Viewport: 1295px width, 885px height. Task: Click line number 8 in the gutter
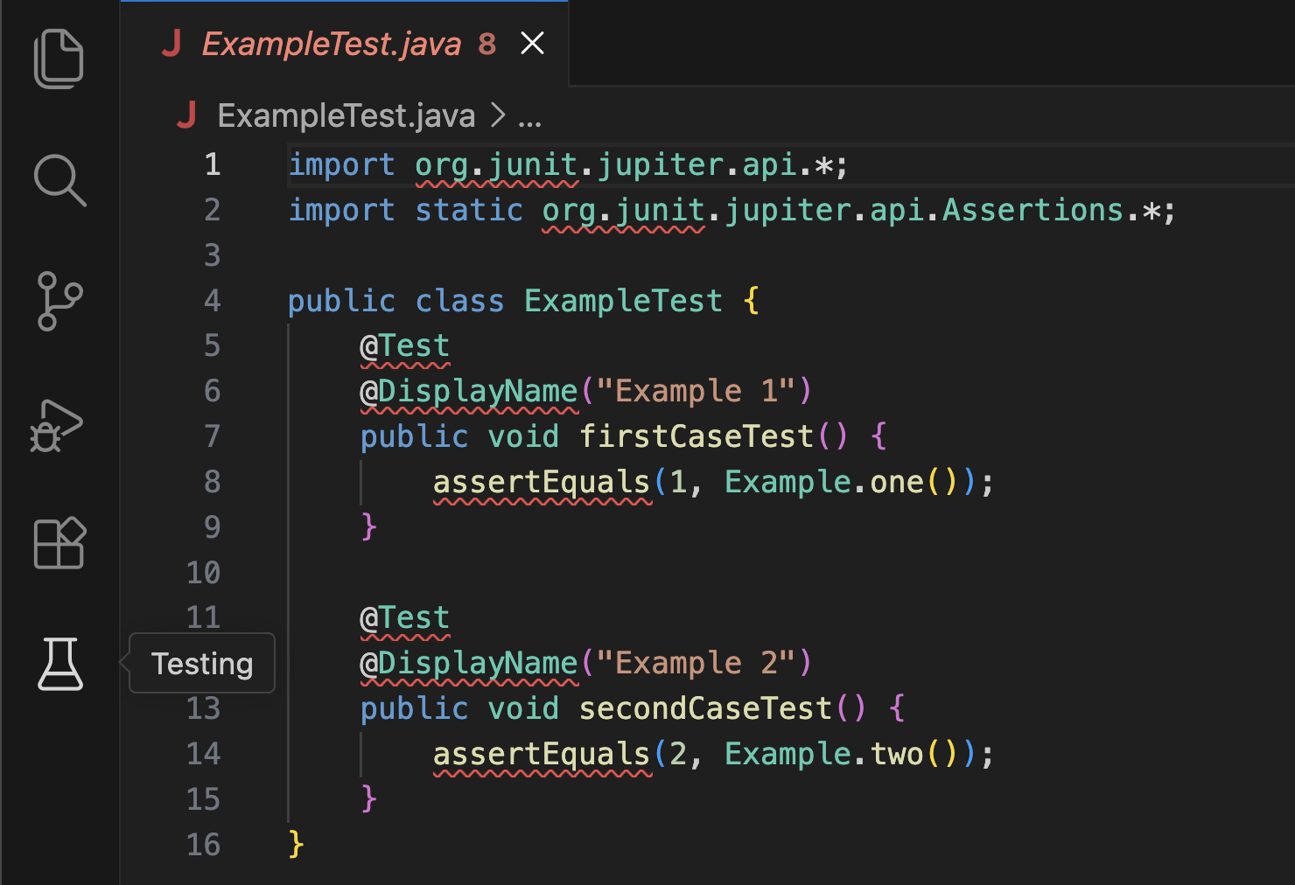pos(213,482)
